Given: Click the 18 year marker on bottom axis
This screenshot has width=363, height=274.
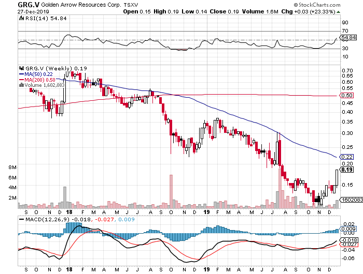Looking at the screenshot, I should [x=69, y=269].
